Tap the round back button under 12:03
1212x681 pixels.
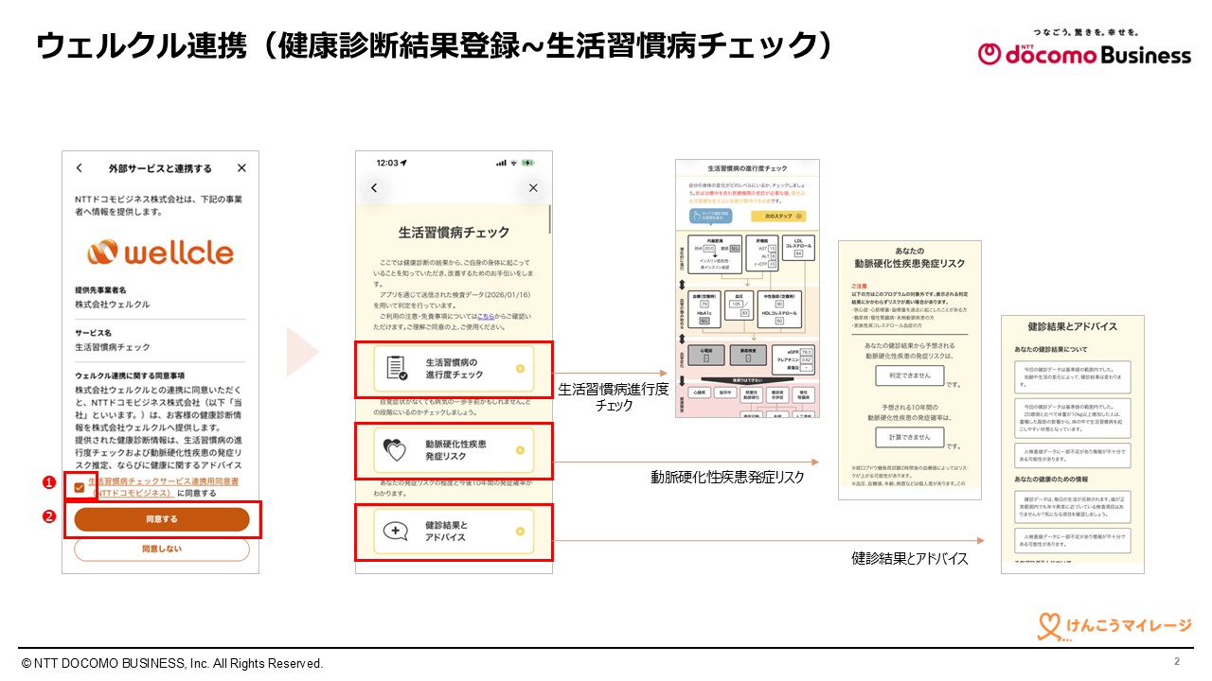374,188
